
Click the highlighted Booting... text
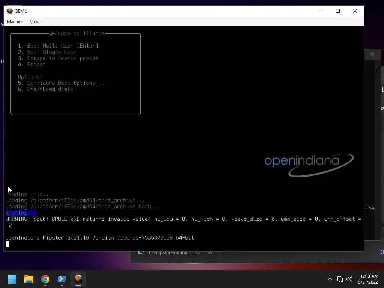(x=21, y=213)
